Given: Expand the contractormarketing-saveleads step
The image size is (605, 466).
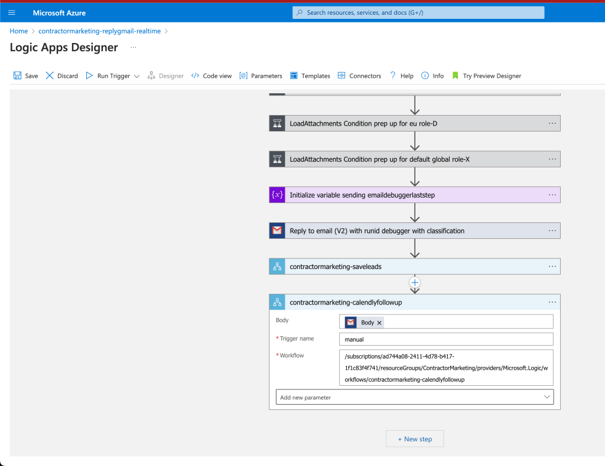Looking at the screenshot, I should 415,267.
